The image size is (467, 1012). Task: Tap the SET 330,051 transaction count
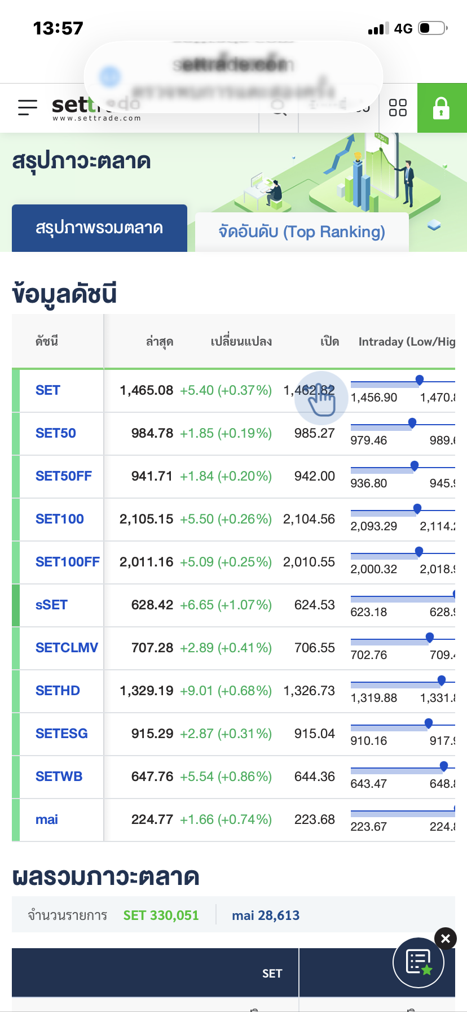(161, 915)
